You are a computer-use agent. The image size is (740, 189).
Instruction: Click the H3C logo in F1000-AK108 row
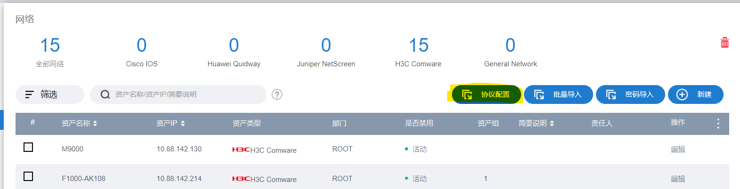[241, 179]
